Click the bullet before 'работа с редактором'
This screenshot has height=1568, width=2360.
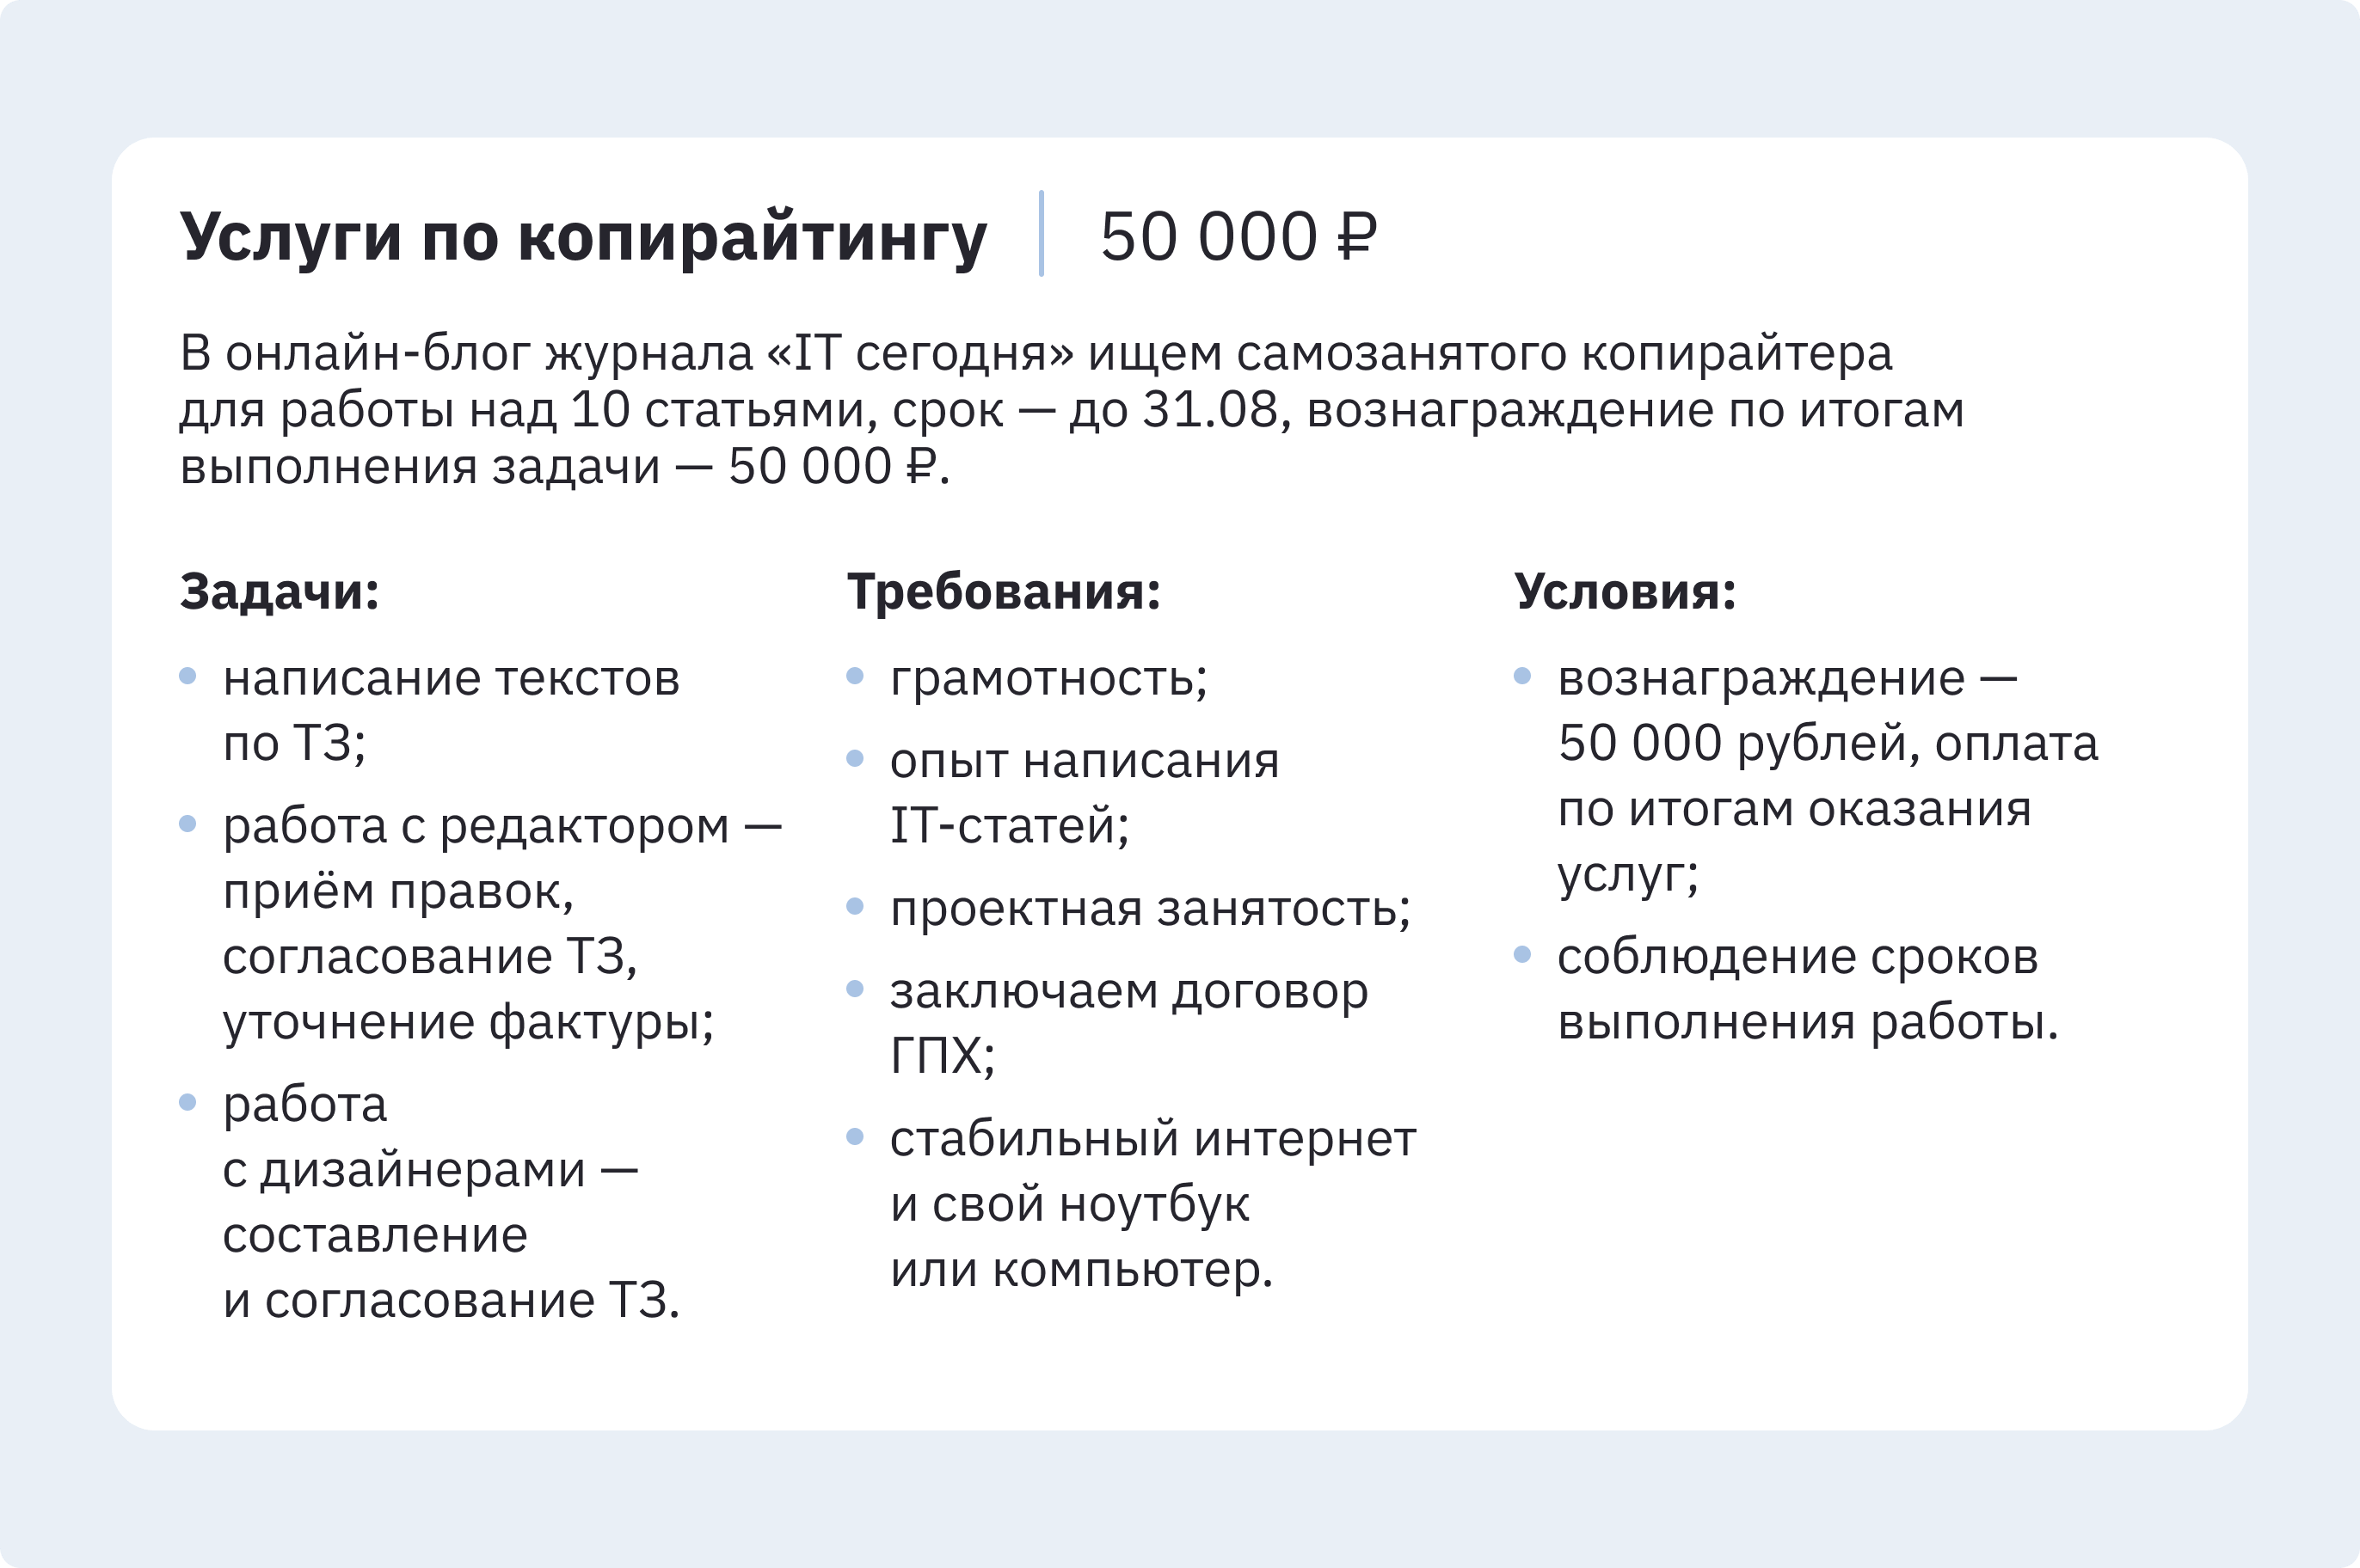coord(187,823)
